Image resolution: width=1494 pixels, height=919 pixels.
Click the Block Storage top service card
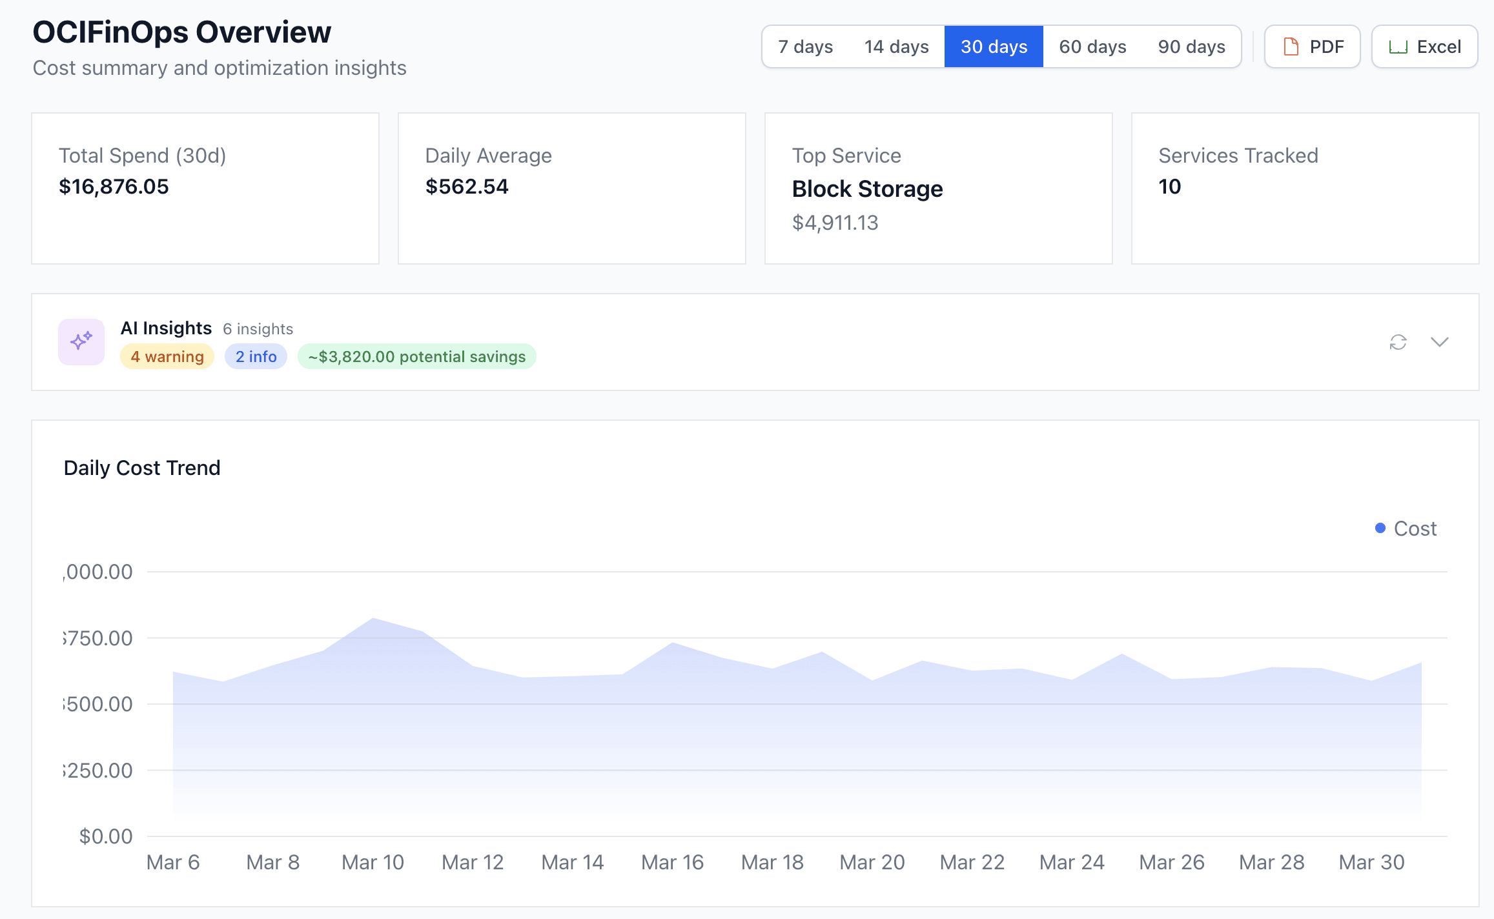[937, 188]
